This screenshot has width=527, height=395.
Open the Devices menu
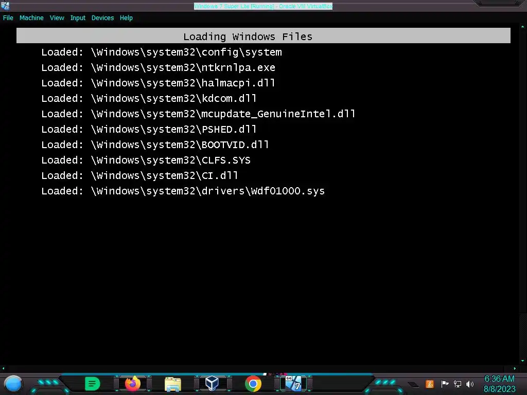click(102, 18)
